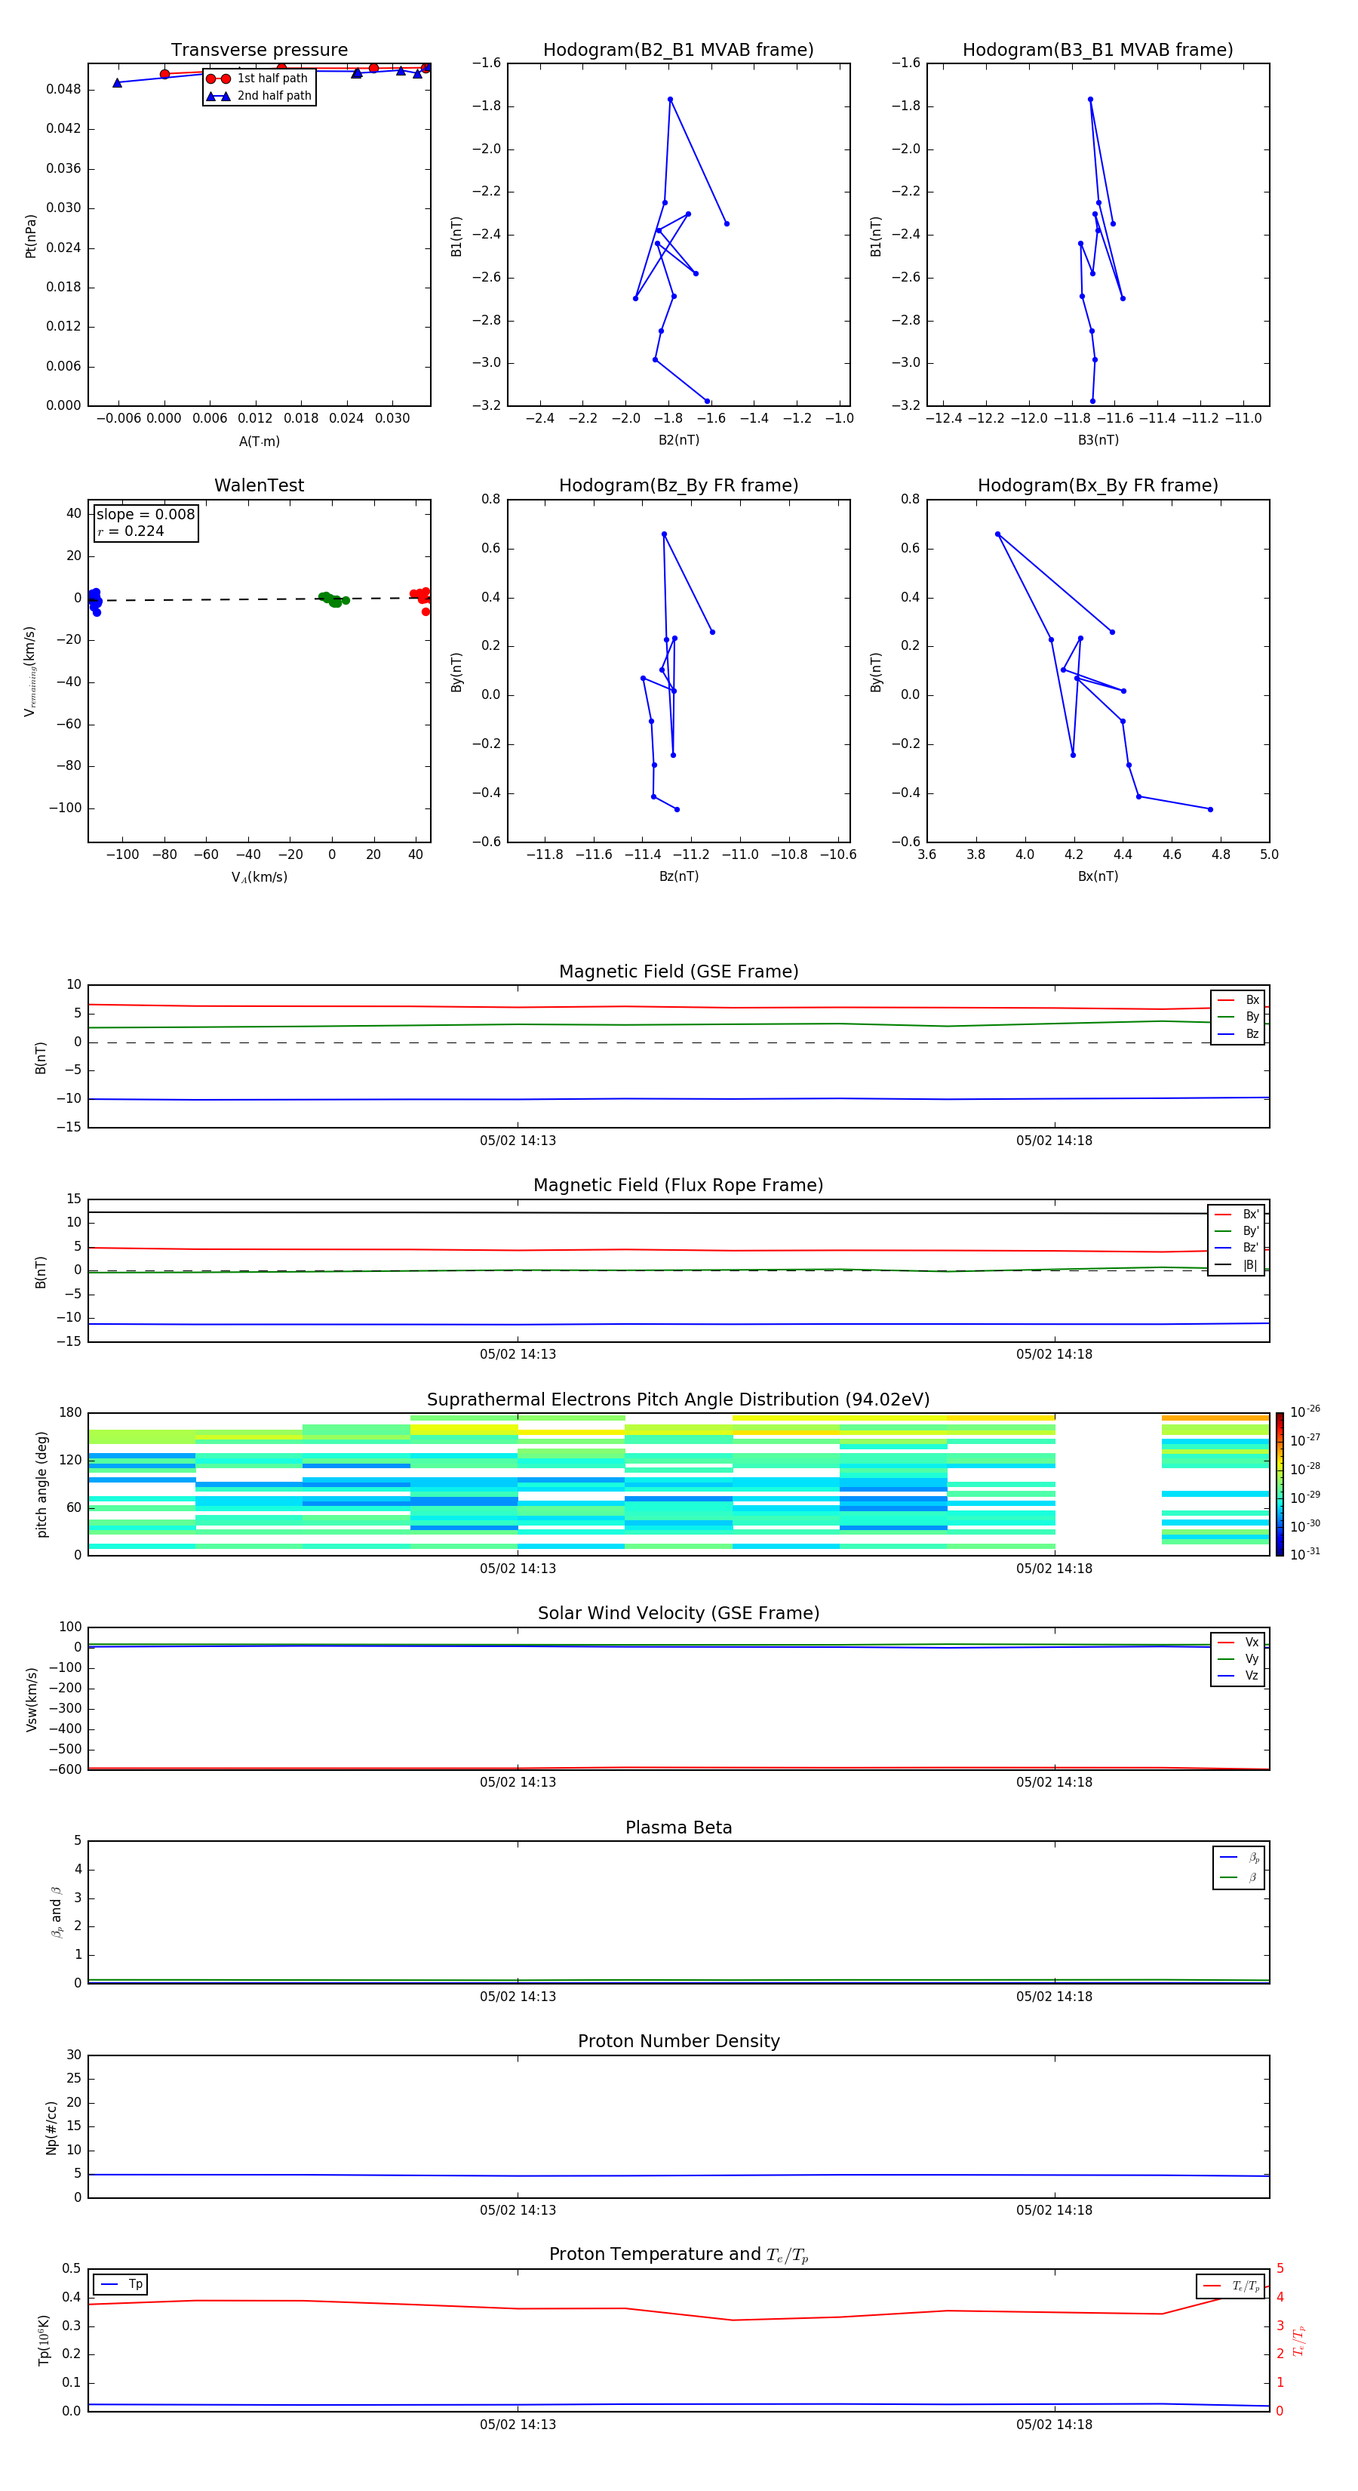Select the Tp legend entry

tap(121, 2284)
